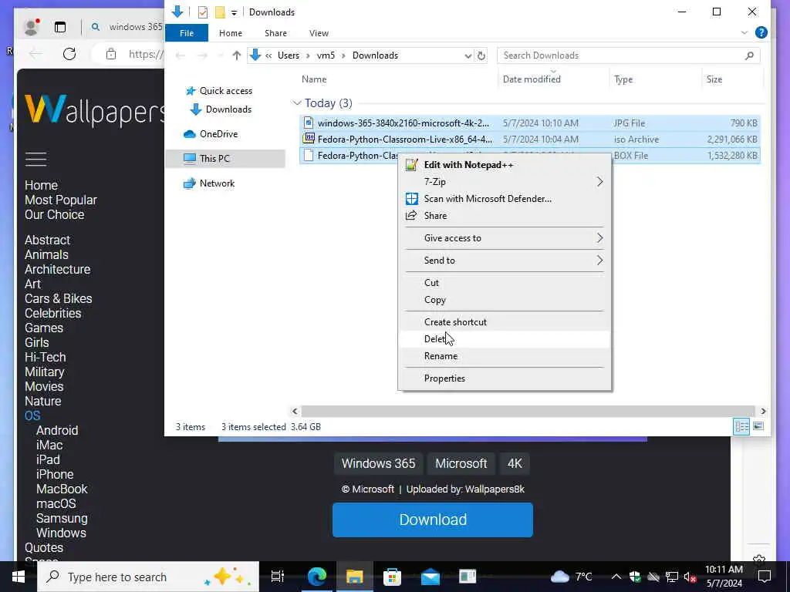Viewport: 790px width, 592px height.
Task: Sort by the Name column header
Action: click(x=314, y=79)
